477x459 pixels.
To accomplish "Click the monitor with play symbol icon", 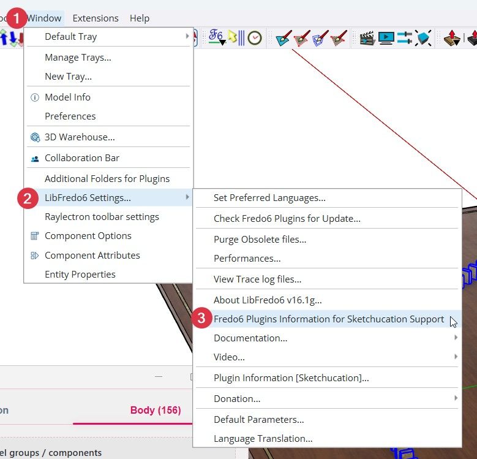I will [x=386, y=38].
